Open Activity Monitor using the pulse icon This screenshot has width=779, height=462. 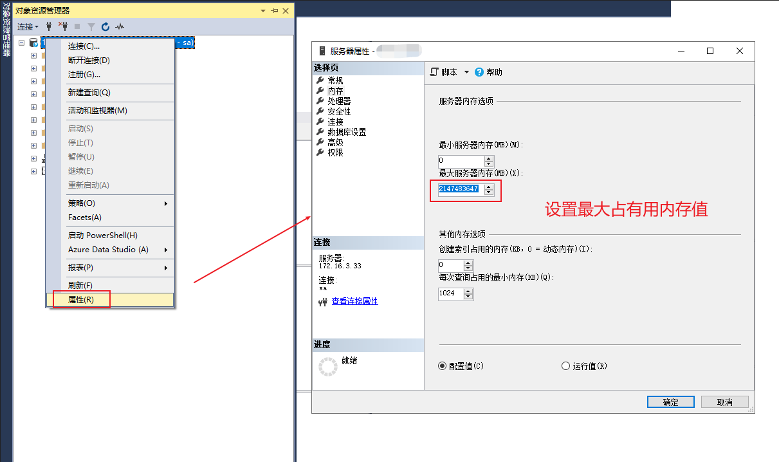[120, 26]
